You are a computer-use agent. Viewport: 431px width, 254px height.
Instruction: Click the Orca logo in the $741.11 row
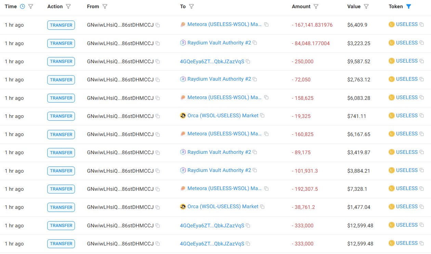pos(183,116)
